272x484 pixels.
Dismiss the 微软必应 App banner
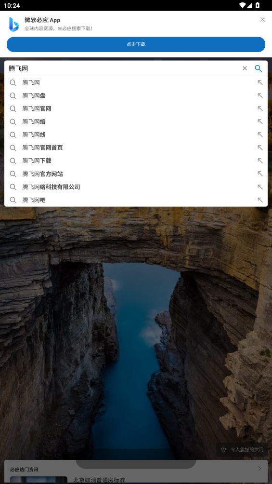click(x=262, y=20)
